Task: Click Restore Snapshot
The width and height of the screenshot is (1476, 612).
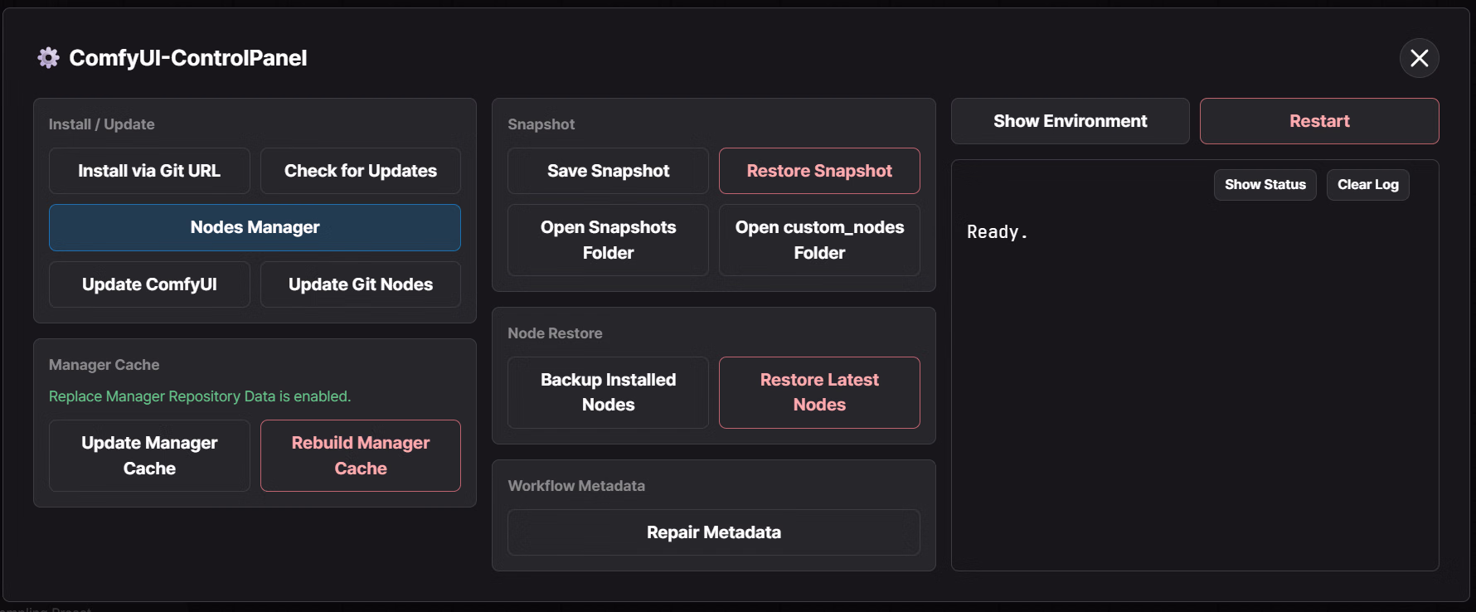Action: click(x=819, y=171)
